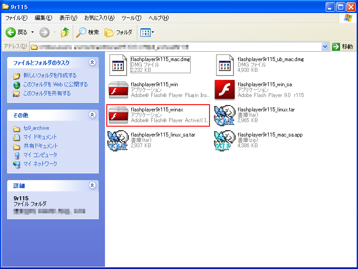Click the '2,937 KB' size text

[141, 146]
